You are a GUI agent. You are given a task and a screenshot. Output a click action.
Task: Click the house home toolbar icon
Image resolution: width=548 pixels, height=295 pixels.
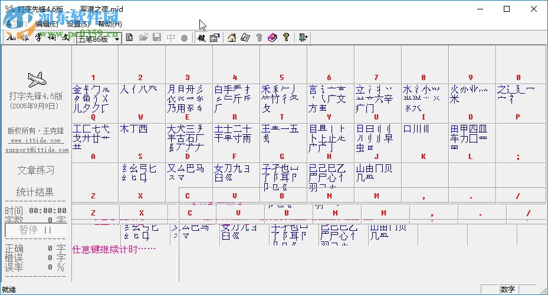(x=232, y=37)
